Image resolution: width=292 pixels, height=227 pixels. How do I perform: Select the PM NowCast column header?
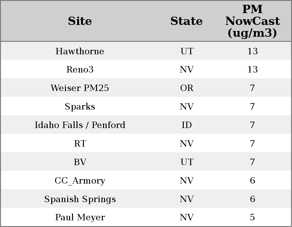coord(252,21)
